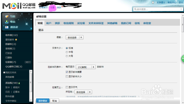Image resolution: width=184 pixels, height=104 pixels.
Task: Open the 反垃圾 tab
Action: pyautogui.click(x=81, y=23)
